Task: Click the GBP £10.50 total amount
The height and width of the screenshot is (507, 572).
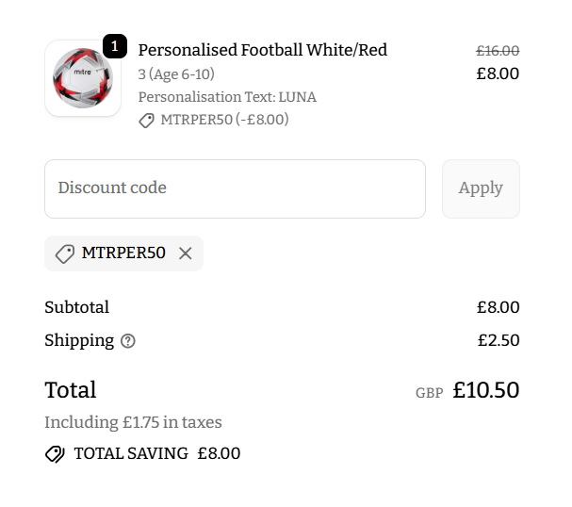Action: click(485, 390)
